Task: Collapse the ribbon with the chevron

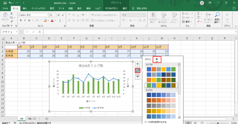Action: click(236, 26)
